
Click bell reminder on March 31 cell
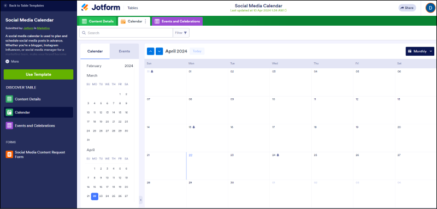(x=152, y=71)
